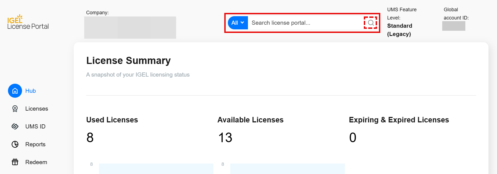Switch to the Licenses page
The height and width of the screenshot is (174, 497).
(36, 108)
